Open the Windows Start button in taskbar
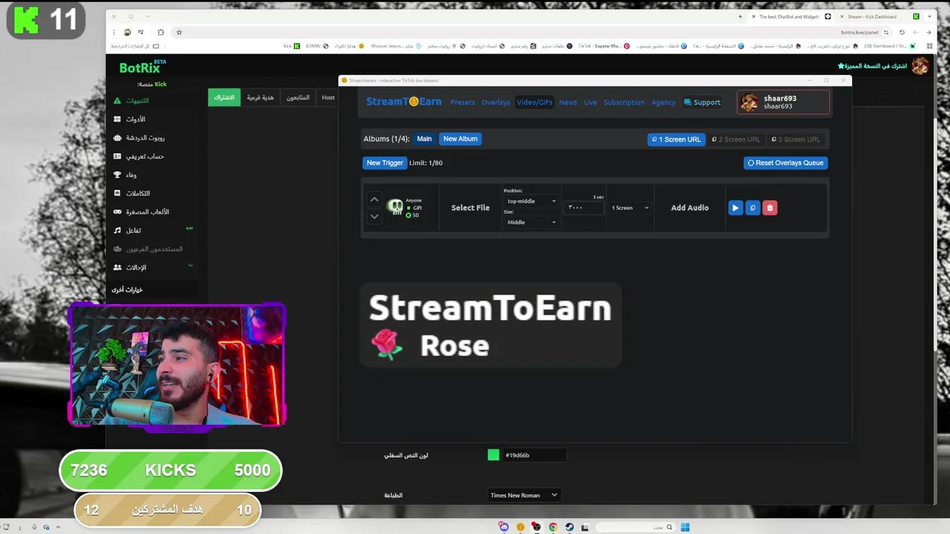Image resolution: width=950 pixels, height=534 pixels. click(x=685, y=527)
